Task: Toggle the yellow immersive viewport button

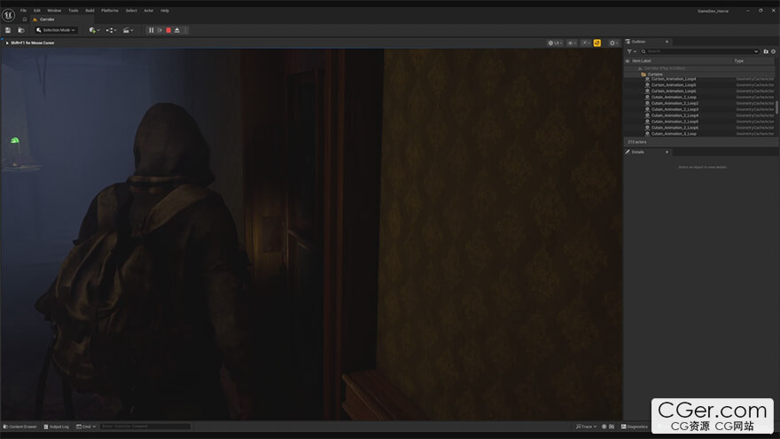Action: [597, 43]
